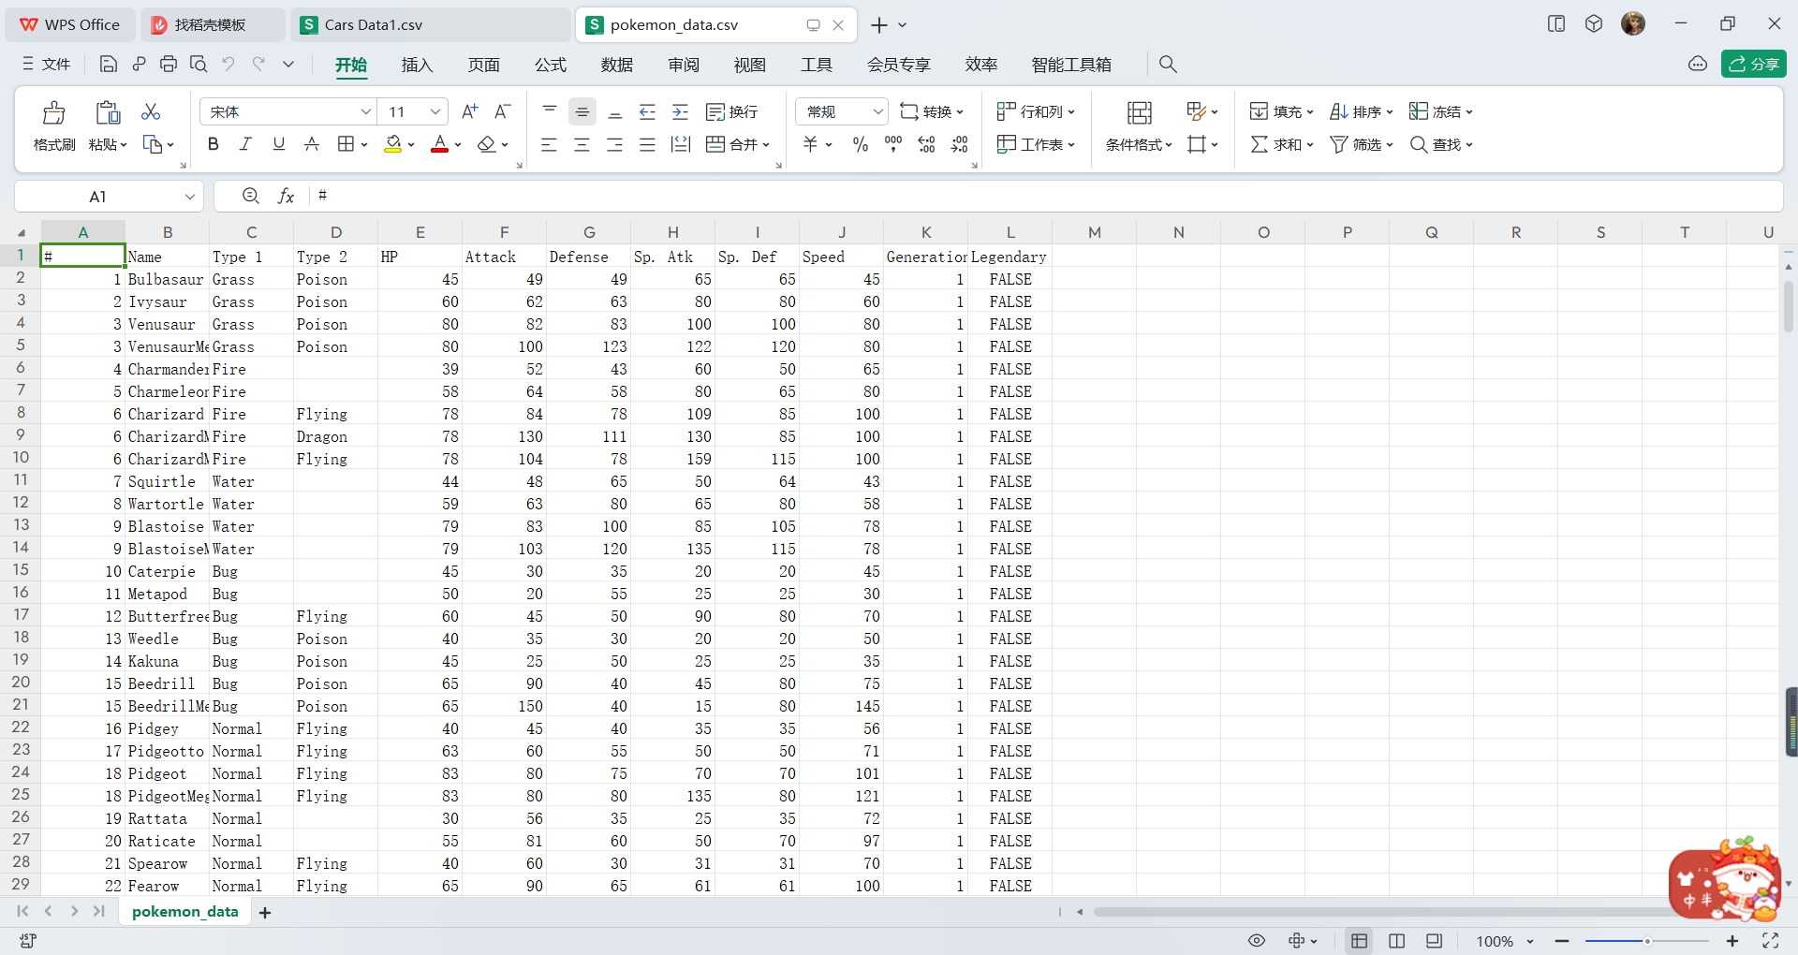Click the Save icon in quick toolbar
This screenshot has height=955, width=1798.
[x=109, y=64]
